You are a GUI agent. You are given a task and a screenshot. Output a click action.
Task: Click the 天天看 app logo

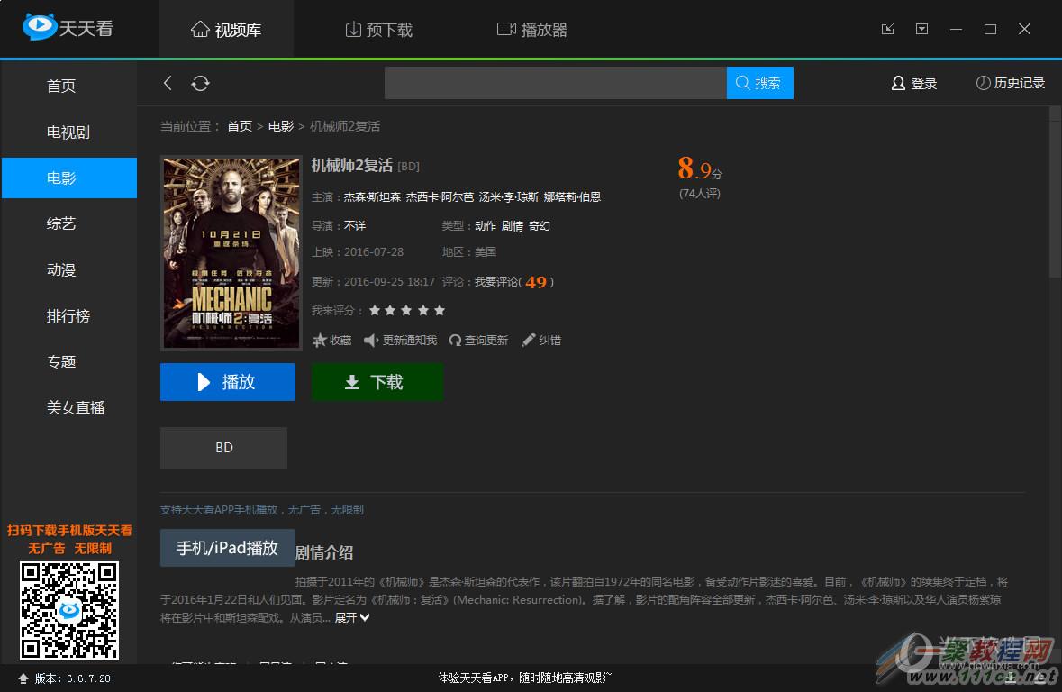[x=67, y=28]
